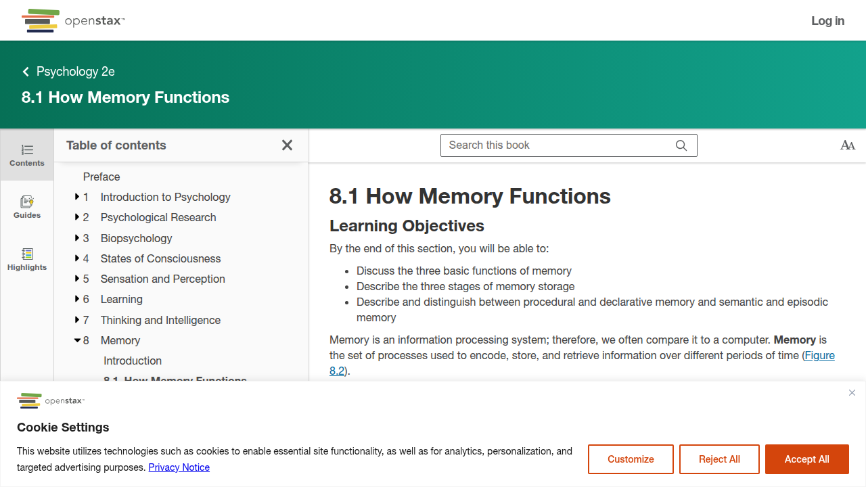Go back via Psychology 2e chevron
Image resolution: width=866 pixels, height=487 pixels.
[x=26, y=72]
